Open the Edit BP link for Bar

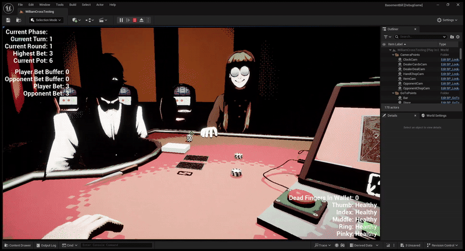[x=450, y=98]
